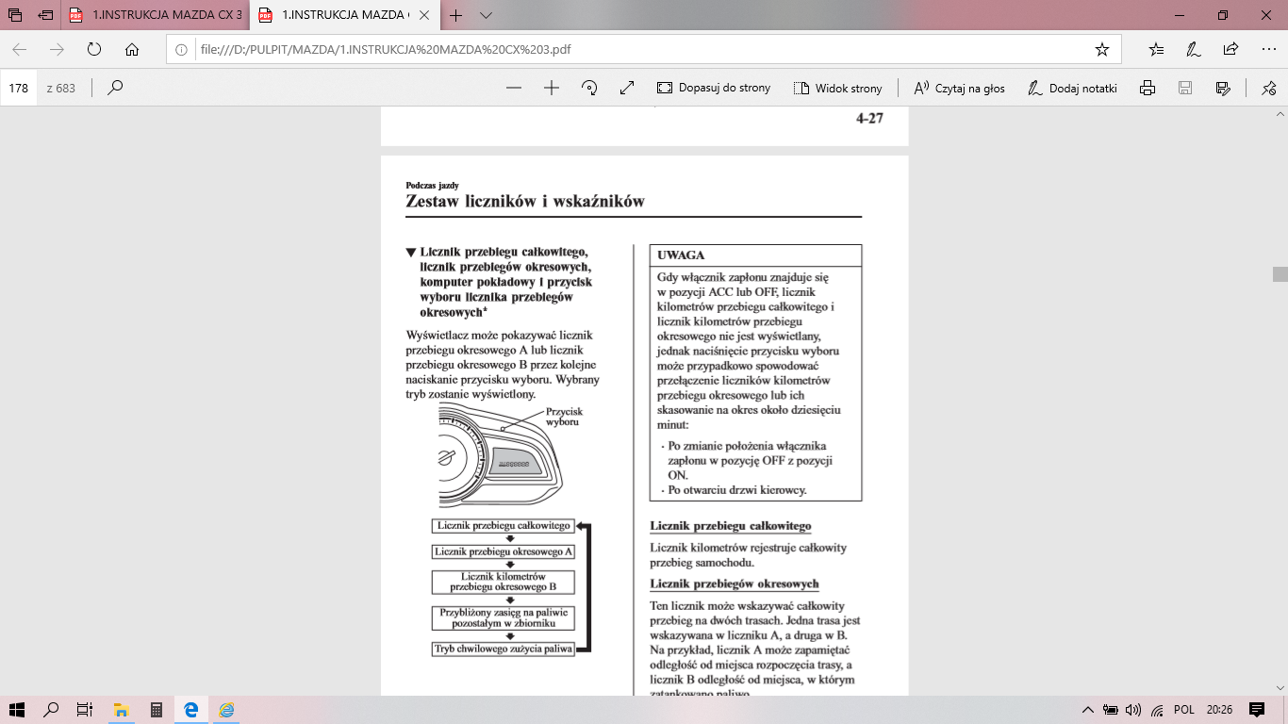
Task: Zoom out with the minus icon
Action: click(514, 88)
